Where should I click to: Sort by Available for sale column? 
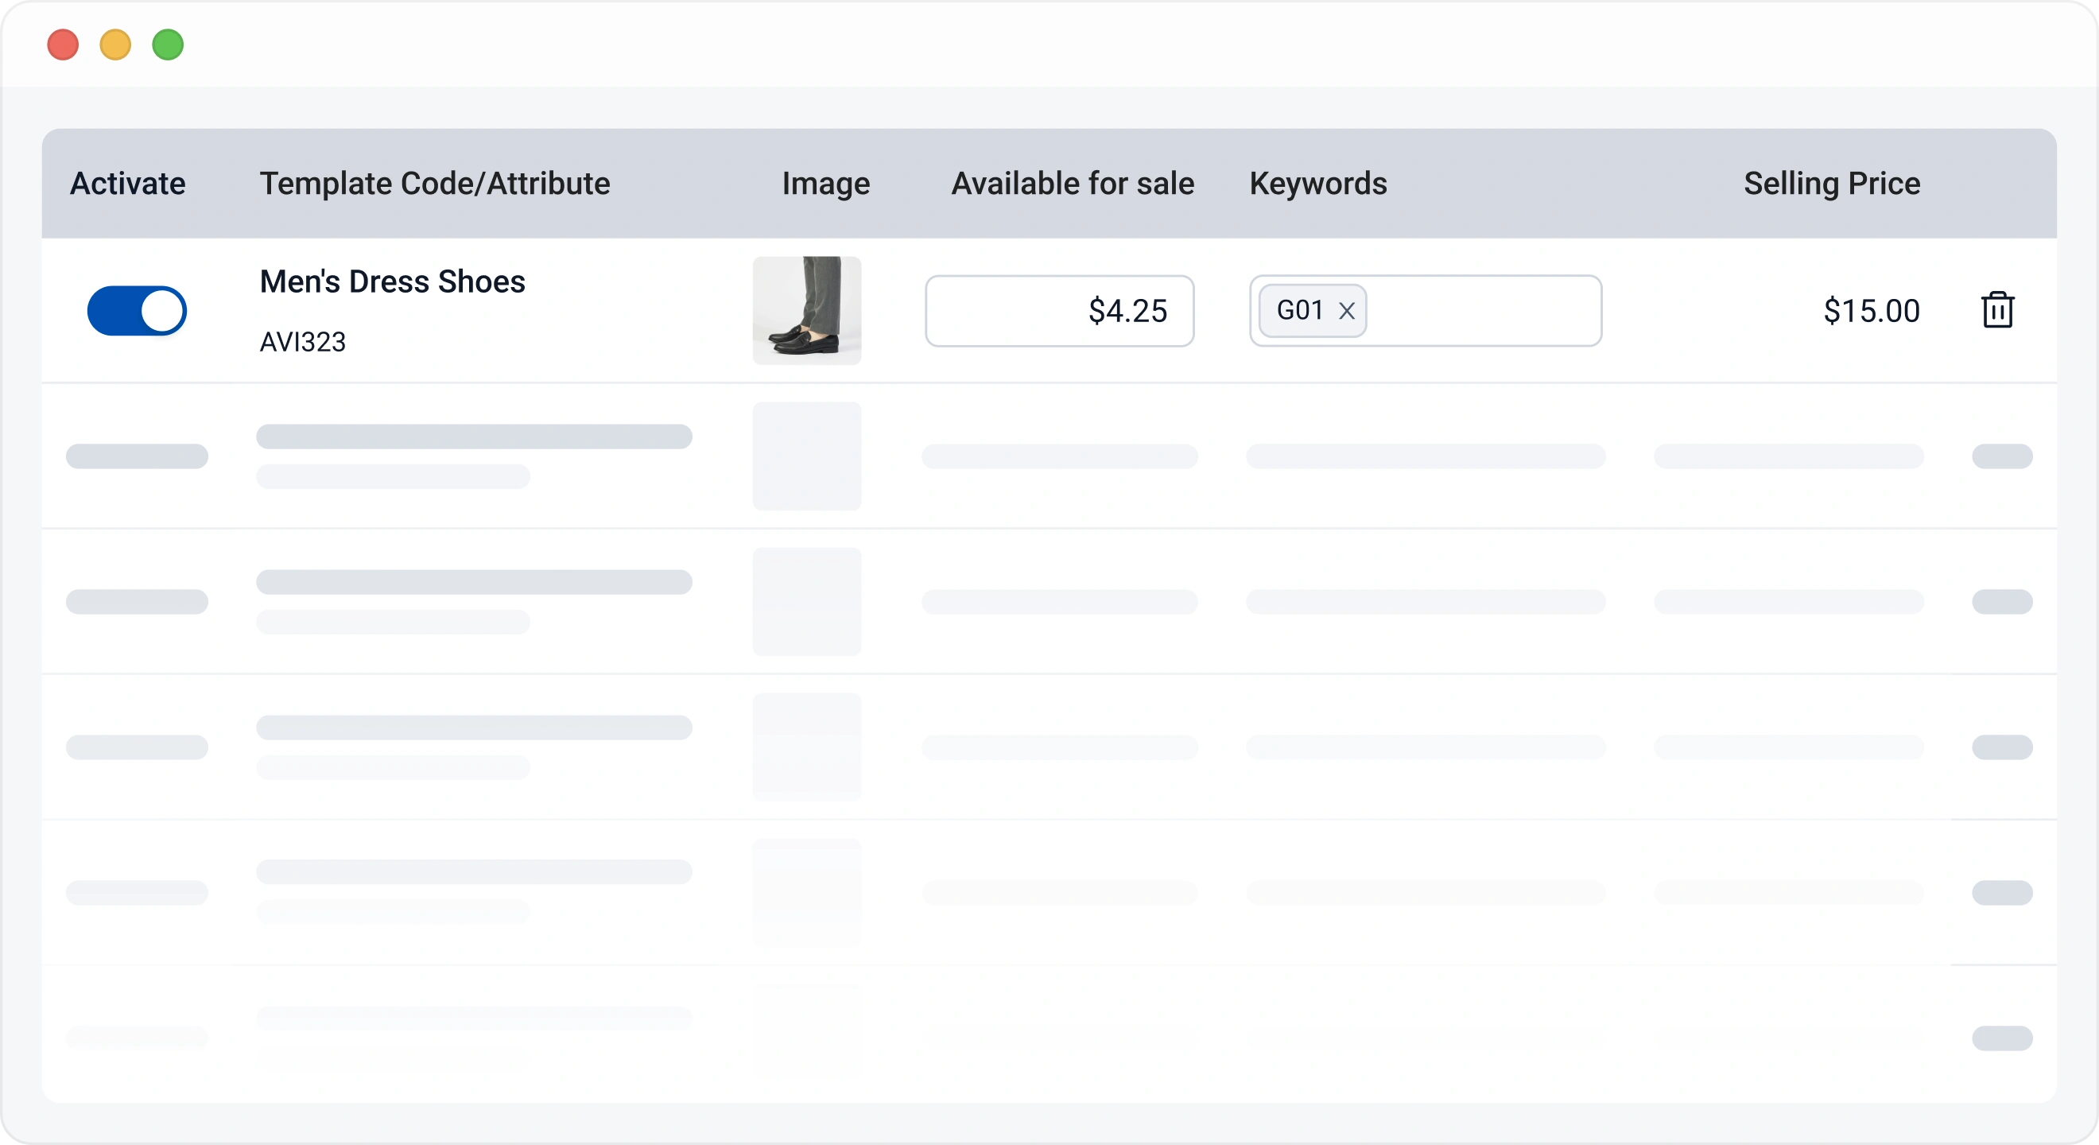(x=1073, y=184)
